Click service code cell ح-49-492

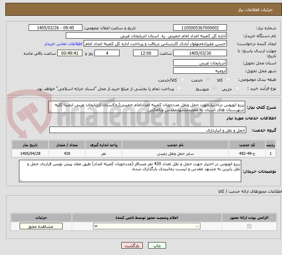[x=247, y=153]
